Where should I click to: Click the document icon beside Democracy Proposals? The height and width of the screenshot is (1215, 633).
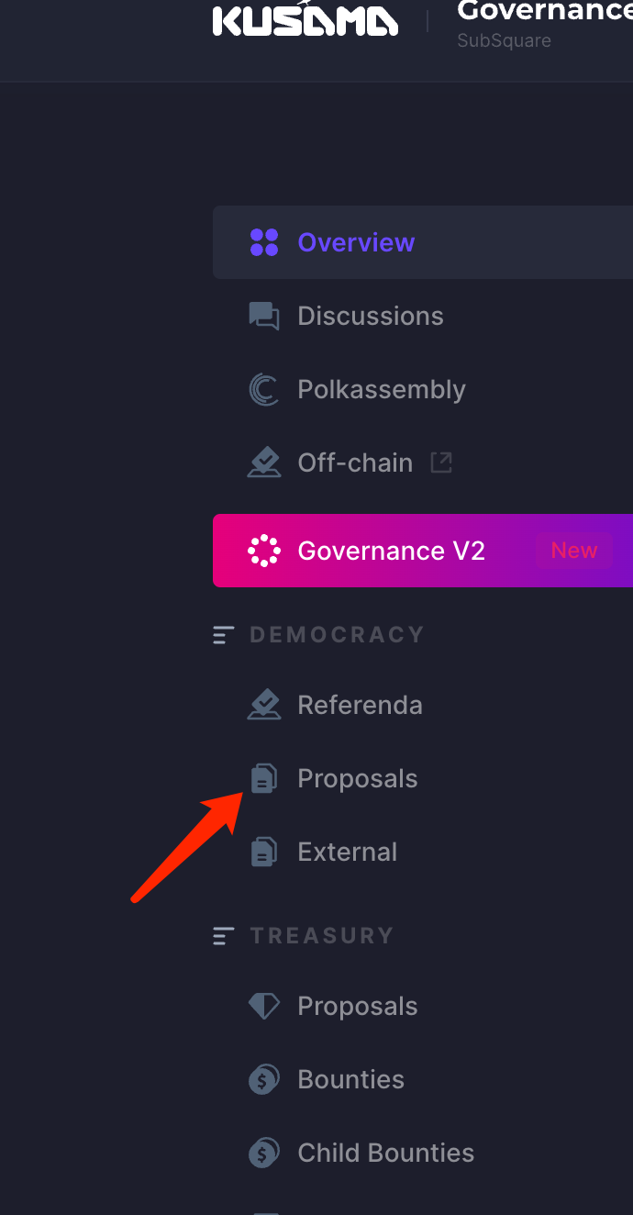(264, 778)
